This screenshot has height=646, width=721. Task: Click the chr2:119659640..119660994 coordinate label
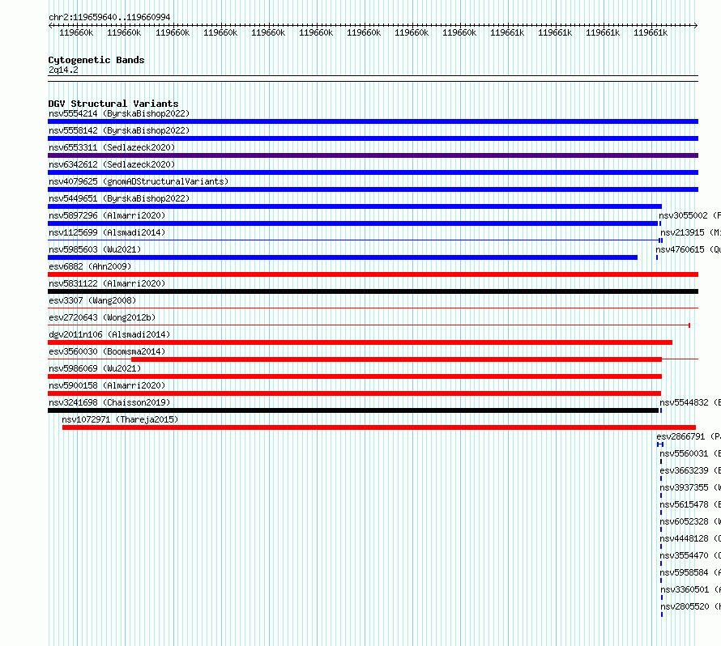click(109, 17)
